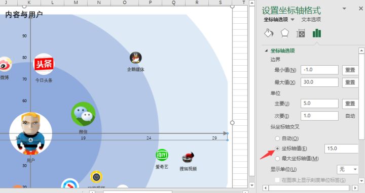Click 自动 next to 次要 unit
The image size is (365, 193).
(350, 116)
